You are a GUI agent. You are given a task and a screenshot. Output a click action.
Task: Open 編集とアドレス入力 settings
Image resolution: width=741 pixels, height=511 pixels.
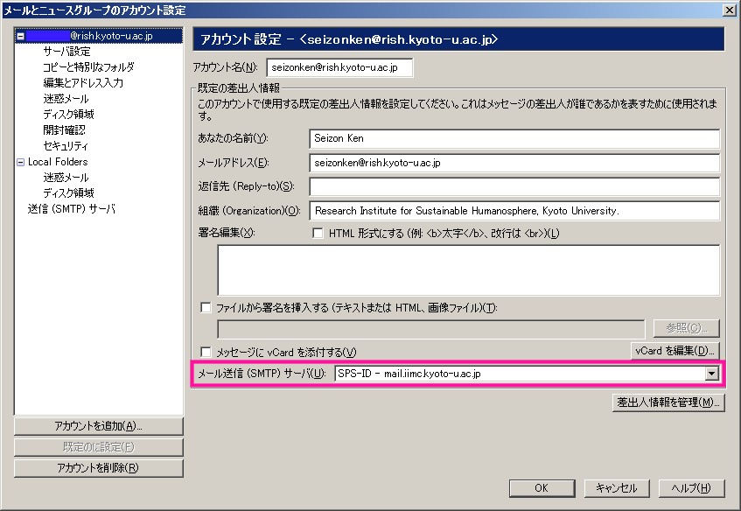pyautogui.click(x=83, y=83)
